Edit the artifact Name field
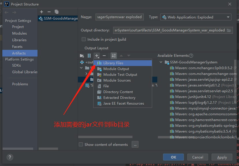Image resolution: width=239 pixels, height=166 pixels. point(119,17)
